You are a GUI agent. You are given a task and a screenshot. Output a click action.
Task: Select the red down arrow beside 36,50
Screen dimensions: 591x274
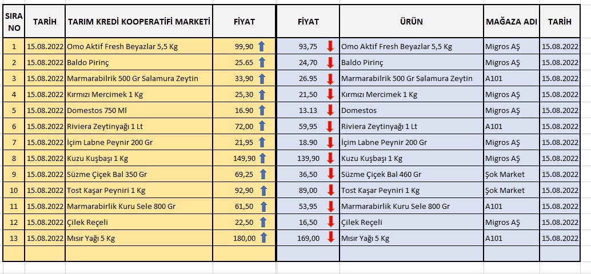tap(330, 174)
